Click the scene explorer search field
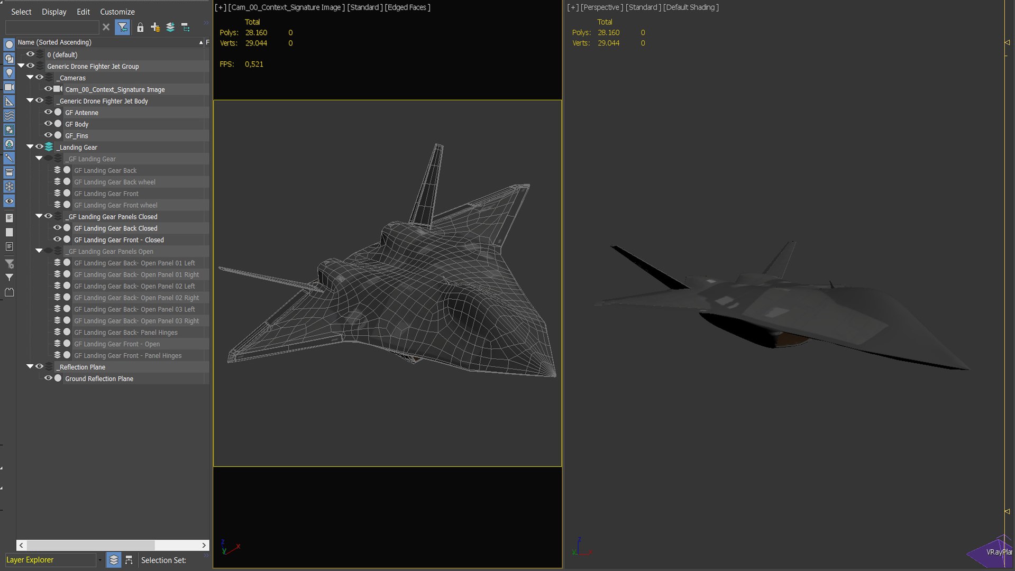This screenshot has width=1015, height=571. tap(52, 27)
